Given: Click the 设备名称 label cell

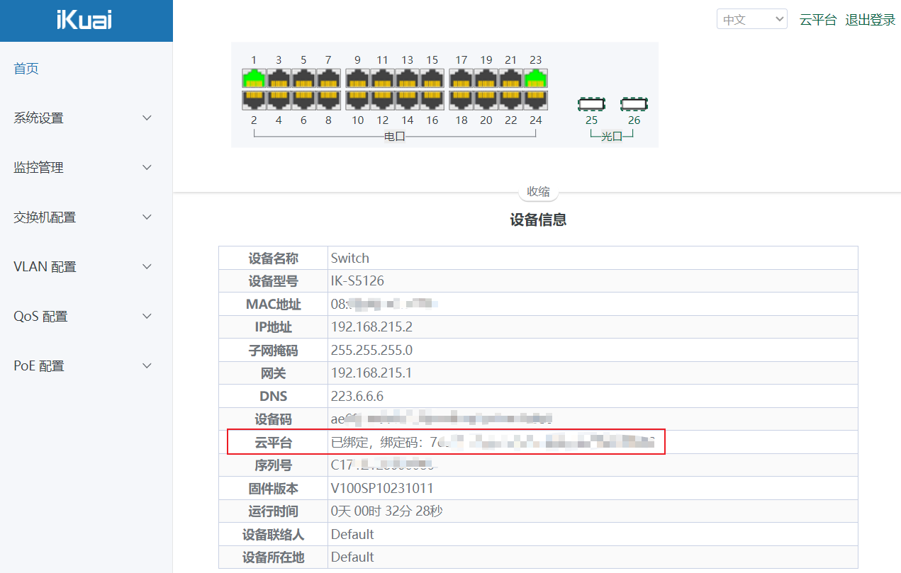Looking at the screenshot, I should tap(274, 258).
